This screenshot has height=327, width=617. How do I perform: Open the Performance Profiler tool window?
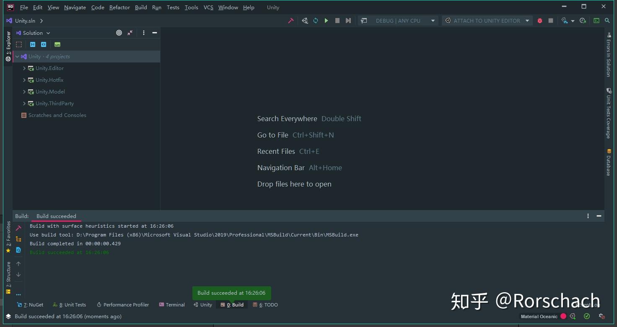(123, 305)
